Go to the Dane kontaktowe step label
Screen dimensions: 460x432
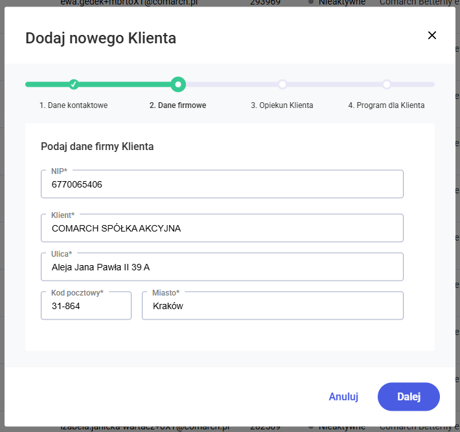pos(73,105)
